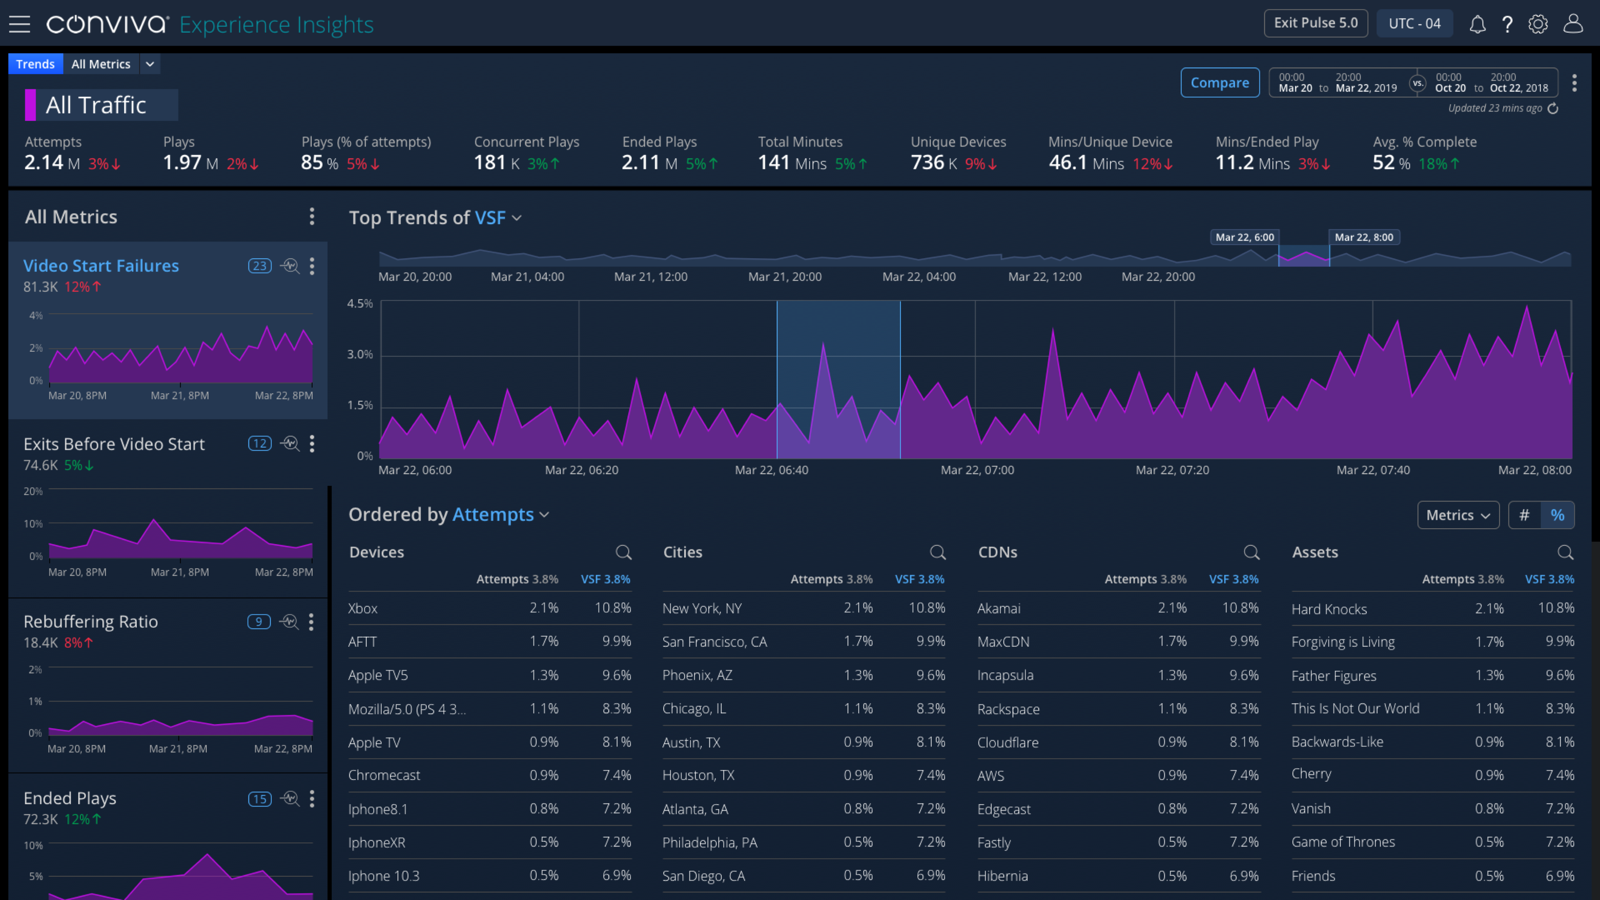This screenshot has height=900, width=1600.
Task: Select the Game of Thrones asset row
Action: pyautogui.click(x=1433, y=842)
